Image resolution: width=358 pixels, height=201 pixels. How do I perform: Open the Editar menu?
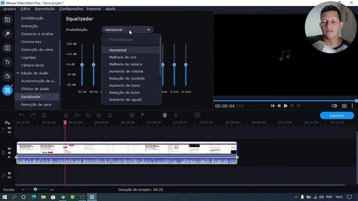(x=25, y=9)
